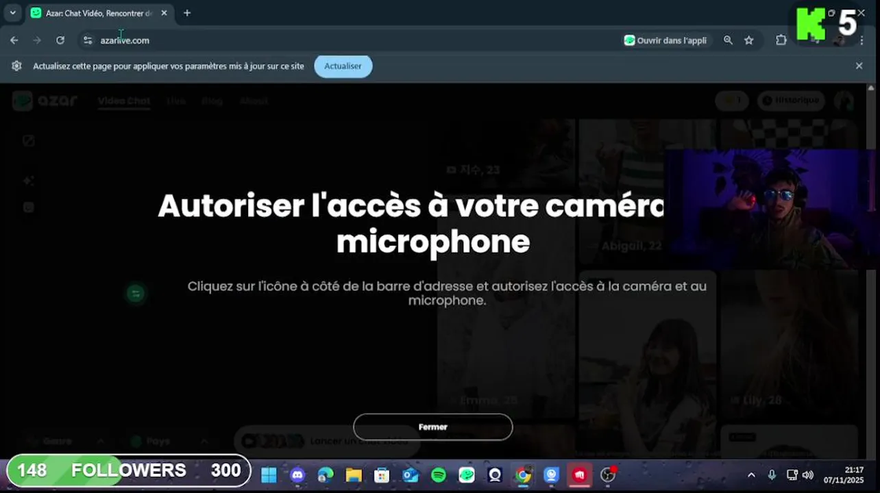Viewport: 880px width, 493px height.
Task: Open Outlook from the taskbar
Action: click(411, 475)
